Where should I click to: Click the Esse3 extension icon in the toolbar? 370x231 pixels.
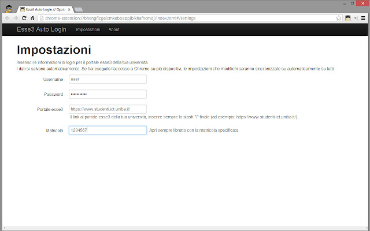pyautogui.click(x=347, y=18)
